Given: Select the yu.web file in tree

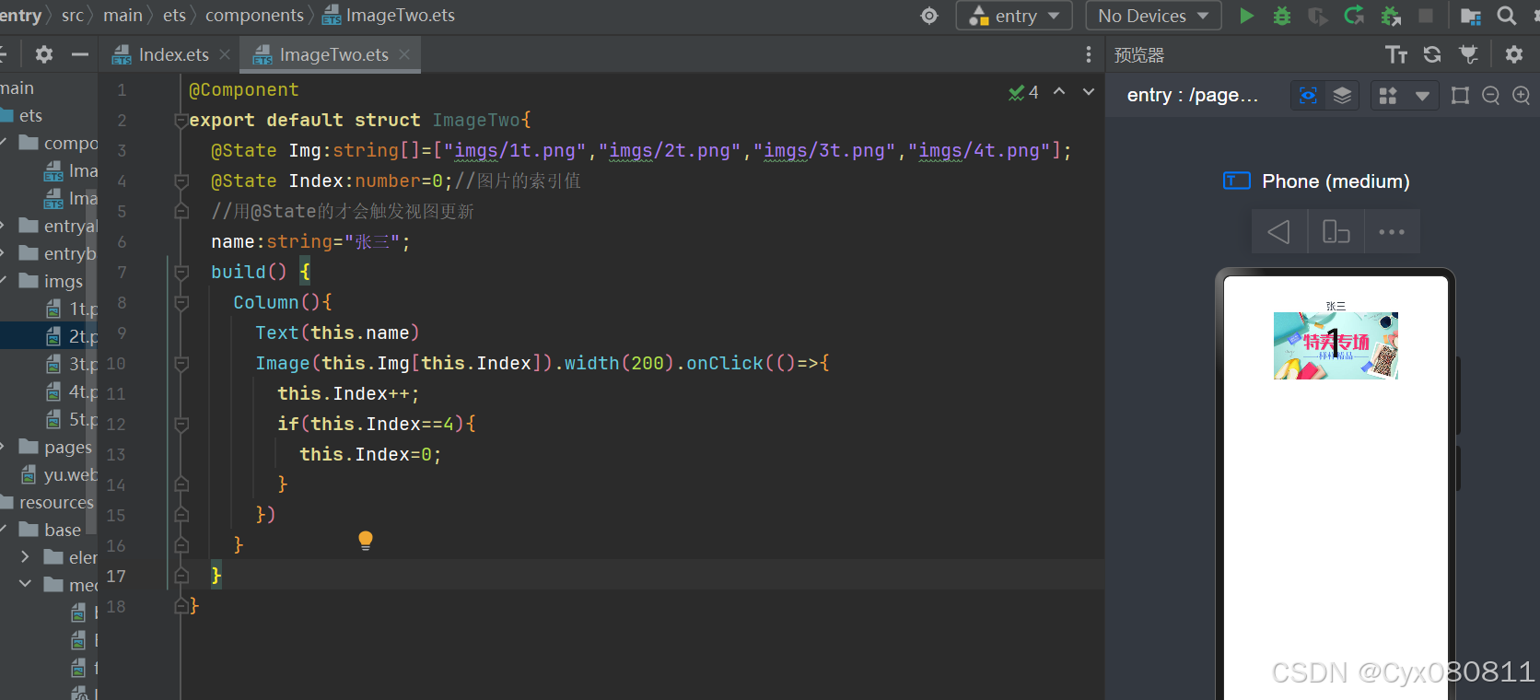Looking at the screenshot, I should point(59,474).
